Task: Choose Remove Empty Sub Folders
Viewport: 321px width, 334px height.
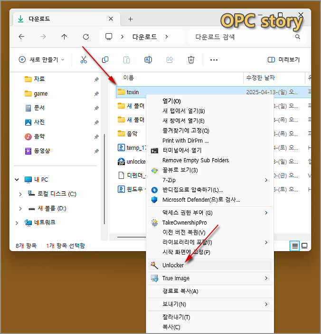Action: coord(210,160)
